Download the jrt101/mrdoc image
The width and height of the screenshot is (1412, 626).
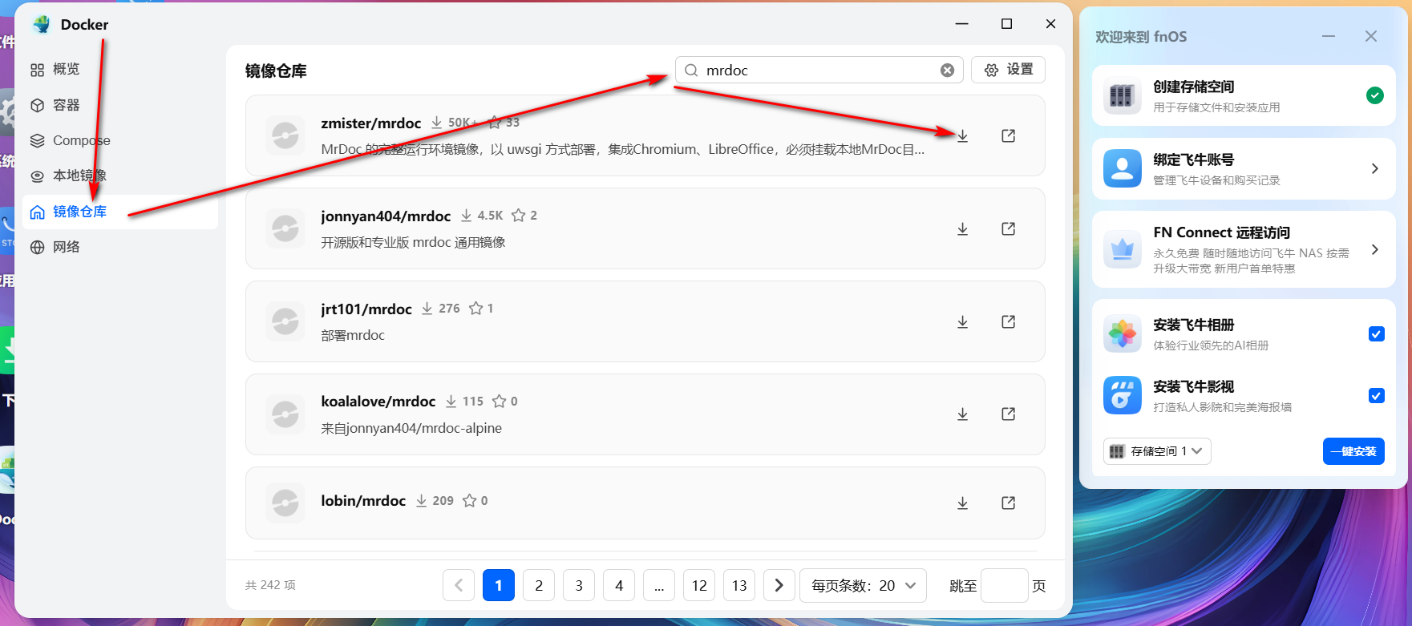(x=962, y=322)
